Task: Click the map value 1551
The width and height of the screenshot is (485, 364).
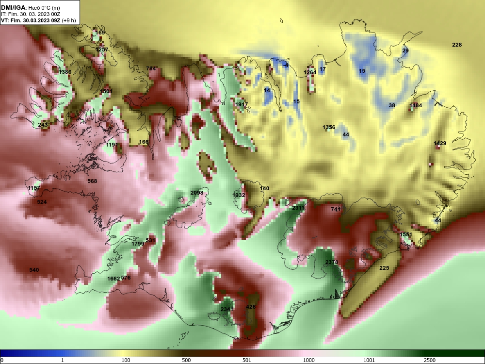Action: tap(406, 234)
